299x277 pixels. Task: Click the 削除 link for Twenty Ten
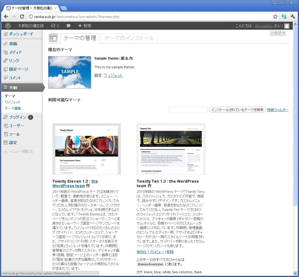tap(170, 252)
